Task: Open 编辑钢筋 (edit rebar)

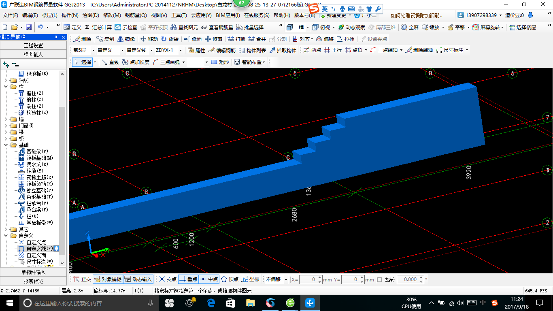Action: pos(222,50)
